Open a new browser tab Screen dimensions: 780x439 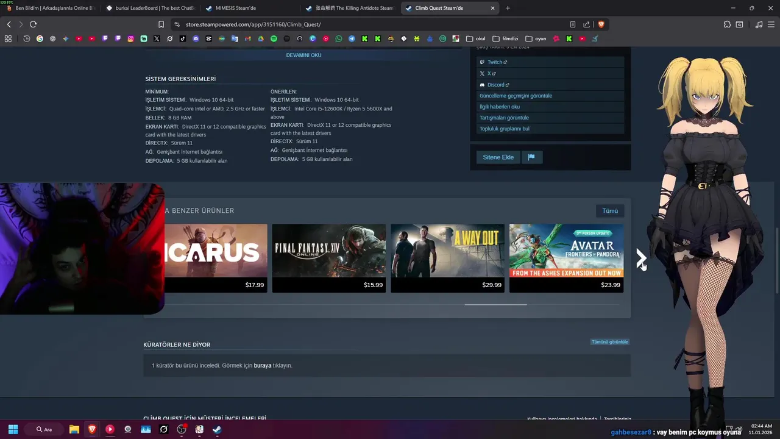(508, 8)
